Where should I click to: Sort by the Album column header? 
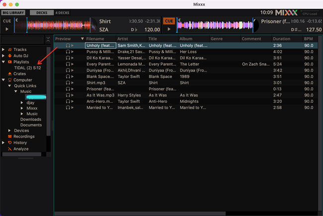click(194, 39)
